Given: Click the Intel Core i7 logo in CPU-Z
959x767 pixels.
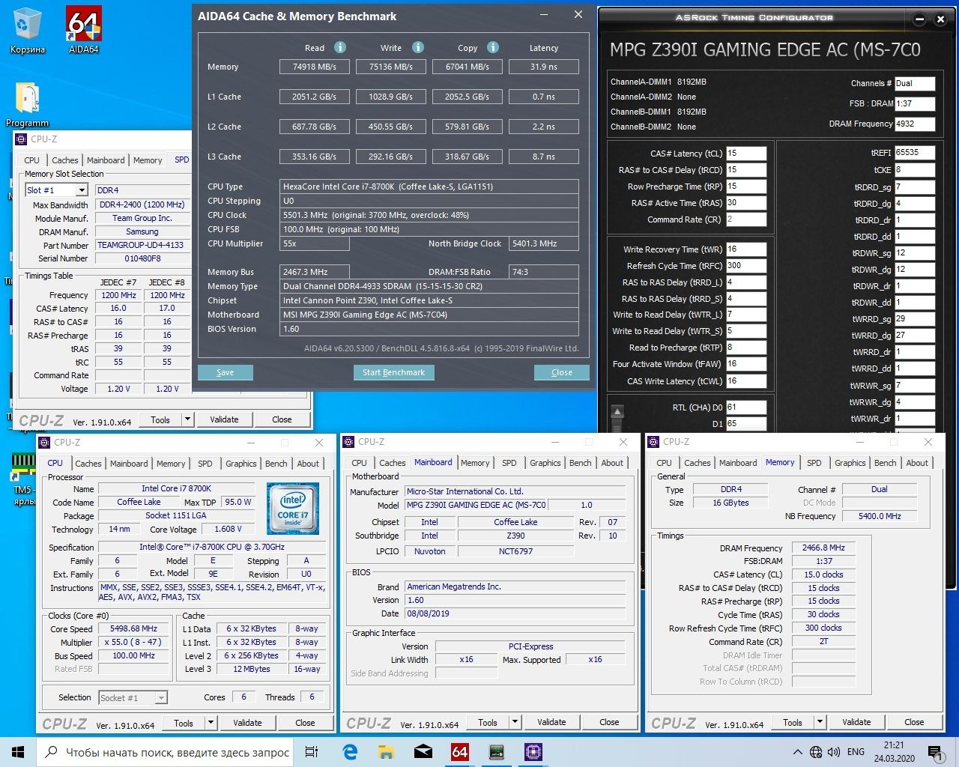Looking at the screenshot, I should (x=293, y=508).
